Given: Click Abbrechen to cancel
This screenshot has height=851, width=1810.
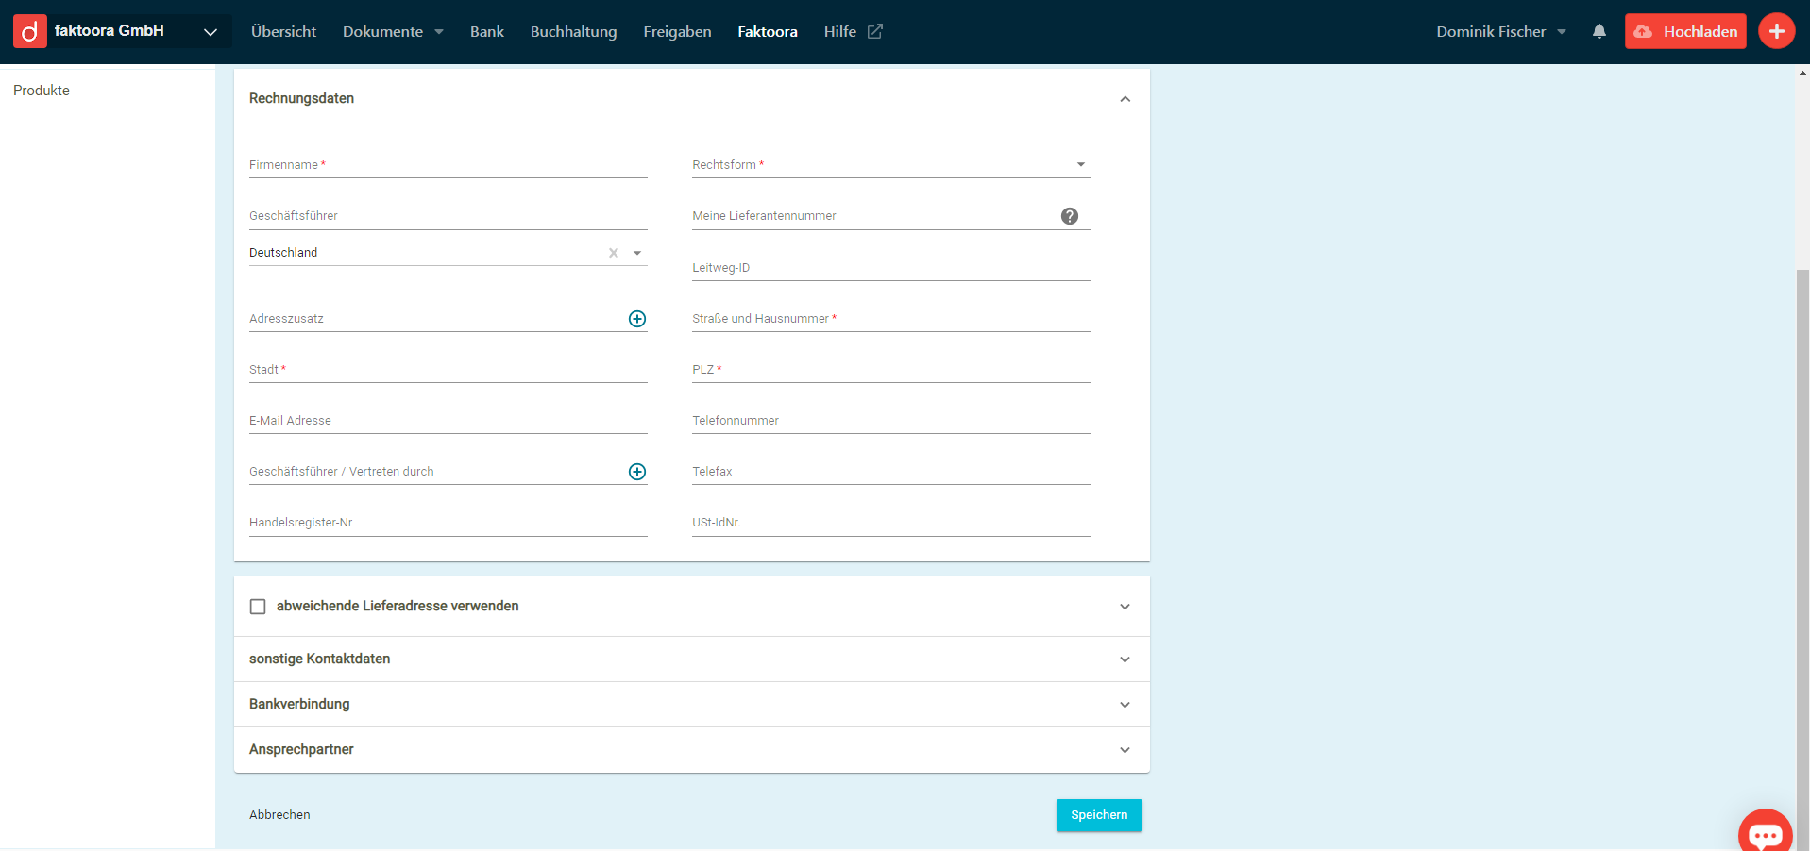Looking at the screenshot, I should coord(279,815).
